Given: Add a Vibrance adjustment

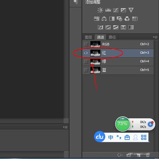Looking at the screenshot, I should [x=131, y=10].
